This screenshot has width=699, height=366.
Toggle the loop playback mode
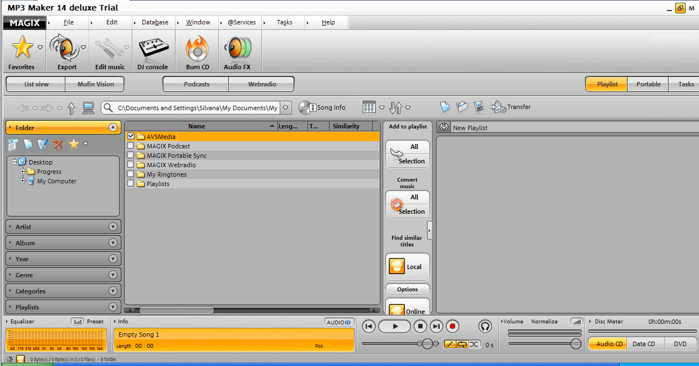tap(464, 343)
